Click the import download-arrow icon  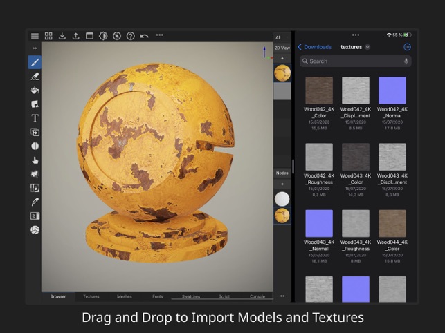(x=62, y=36)
